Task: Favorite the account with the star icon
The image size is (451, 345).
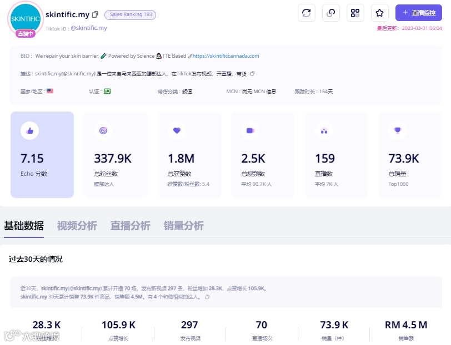Action: [x=380, y=13]
